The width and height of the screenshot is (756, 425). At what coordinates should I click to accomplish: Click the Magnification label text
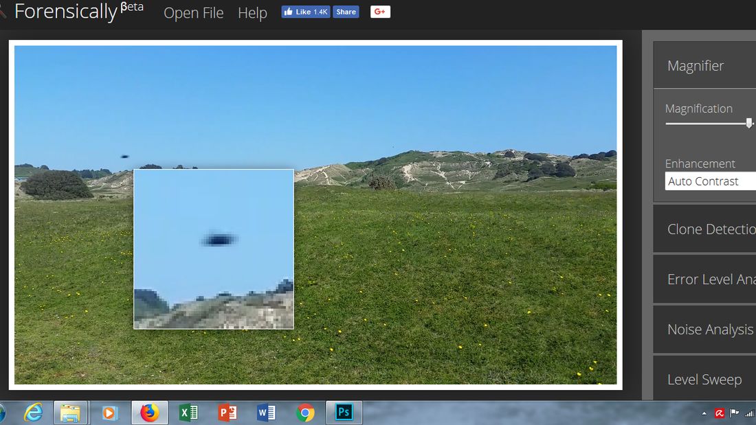click(x=699, y=109)
